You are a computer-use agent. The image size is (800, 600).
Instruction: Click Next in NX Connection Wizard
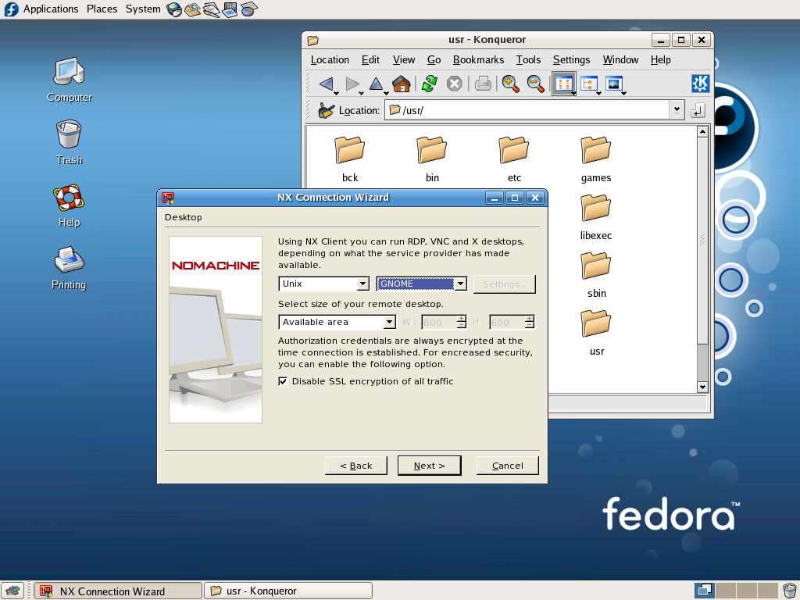coord(429,466)
